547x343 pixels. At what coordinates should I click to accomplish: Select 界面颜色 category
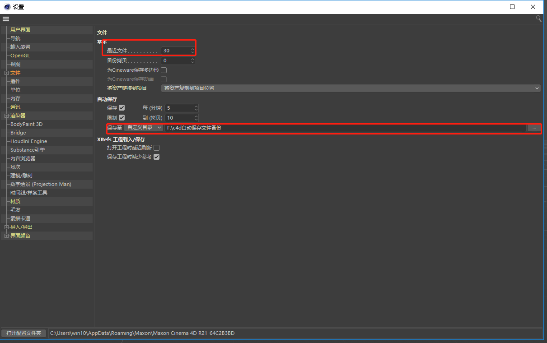(x=20, y=236)
